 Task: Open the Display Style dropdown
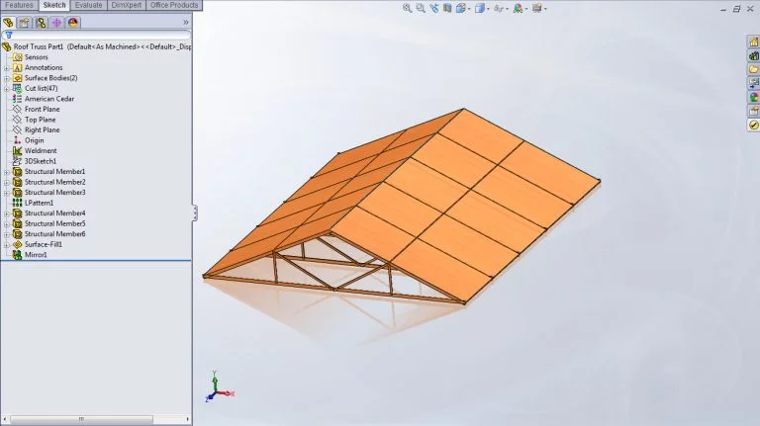482,8
